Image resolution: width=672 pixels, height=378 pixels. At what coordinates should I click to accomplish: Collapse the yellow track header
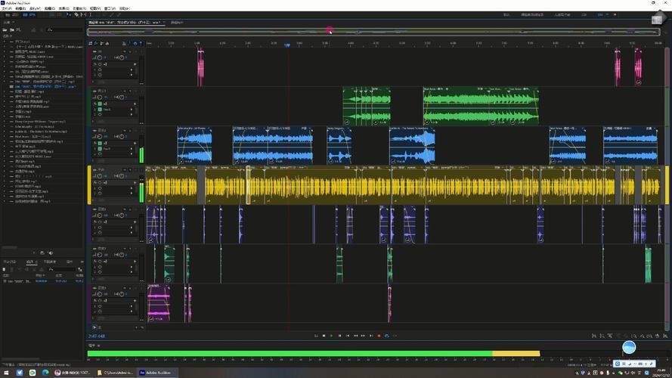coord(94,169)
